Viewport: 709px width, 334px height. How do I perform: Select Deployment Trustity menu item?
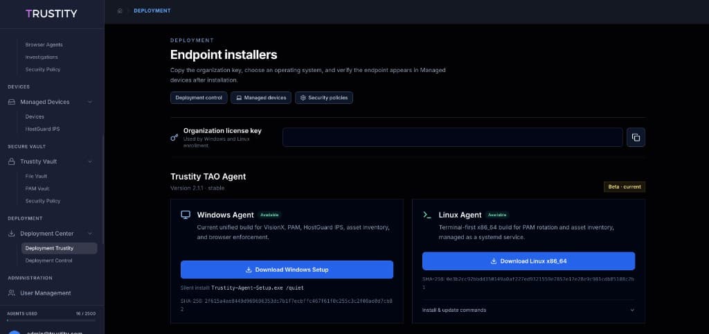click(60, 248)
